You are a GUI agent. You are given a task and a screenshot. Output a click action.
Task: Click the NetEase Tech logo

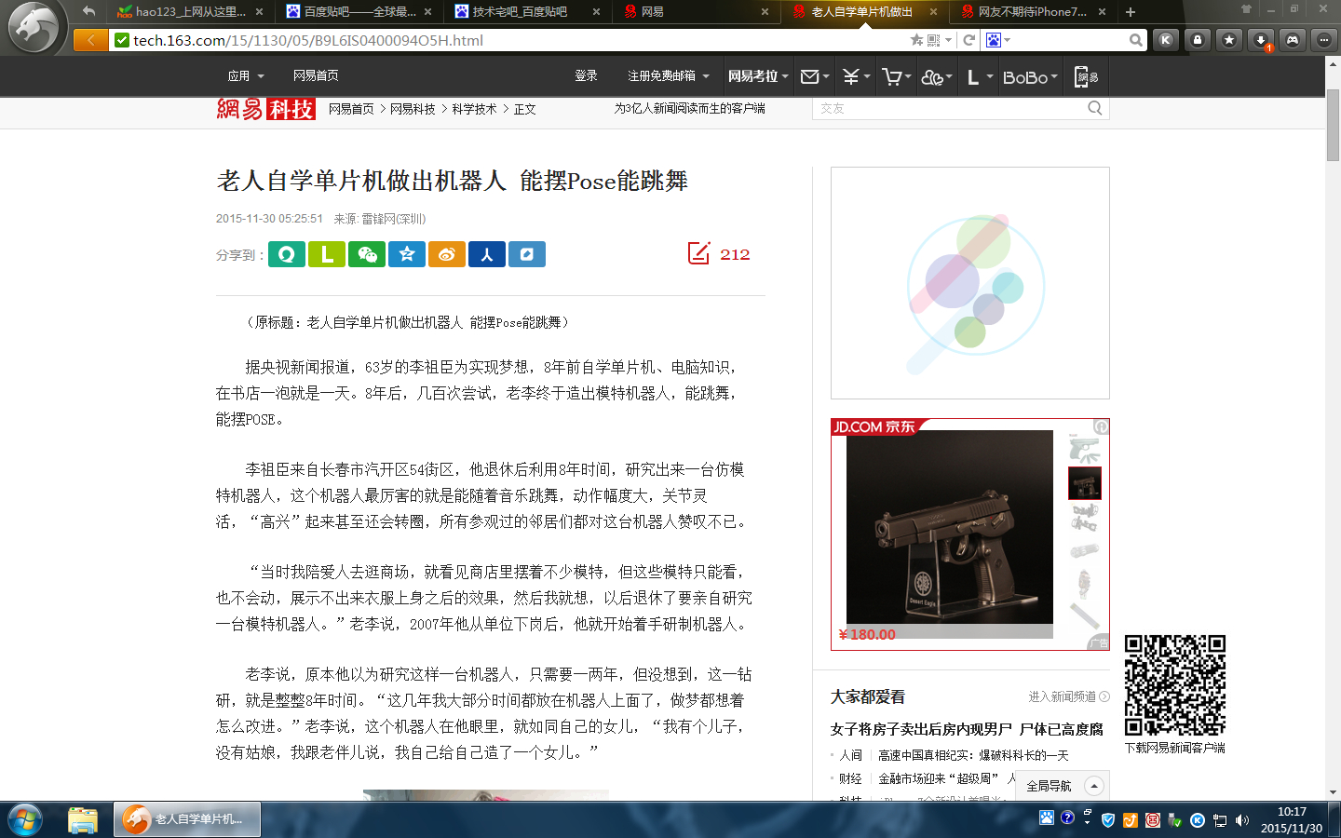tap(265, 109)
